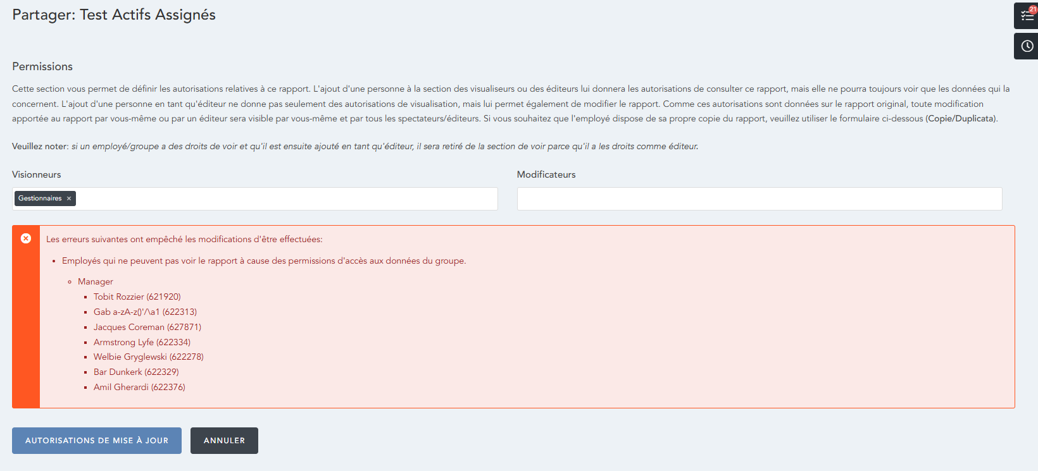This screenshot has height=471, width=1038.
Task: Click the Permissions section heading
Action: pos(42,66)
